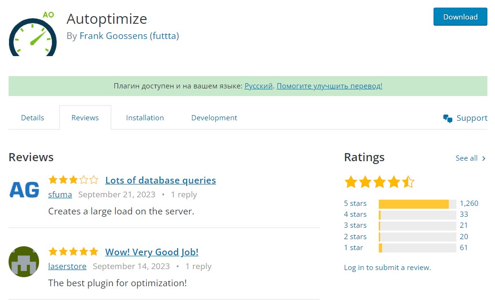Click the overall 4.5 star rating
The height and width of the screenshot is (300, 495).
379,182
